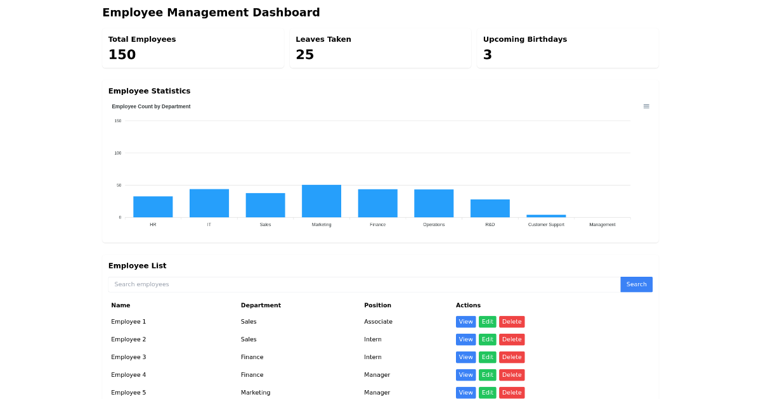View details of Employee 1
The height and width of the screenshot is (399, 761).
[x=465, y=321]
